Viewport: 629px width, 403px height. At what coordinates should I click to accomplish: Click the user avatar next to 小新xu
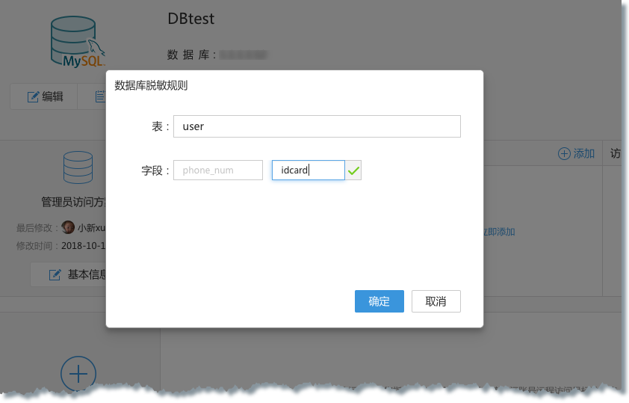tap(68, 227)
